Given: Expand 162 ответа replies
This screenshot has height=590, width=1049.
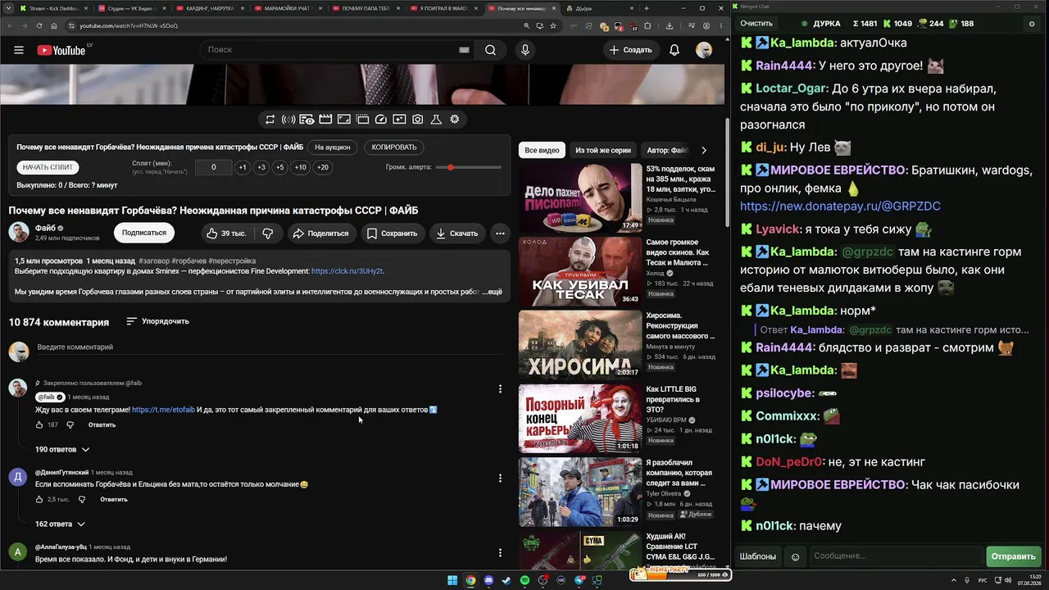Looking at the screenshot, I should tap(60, 524).
